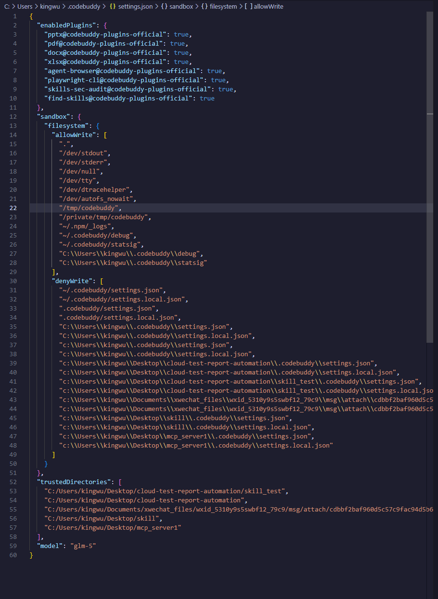
Task: Click the "/dev/dtracehelper" entry
Action: coord(94,189)
